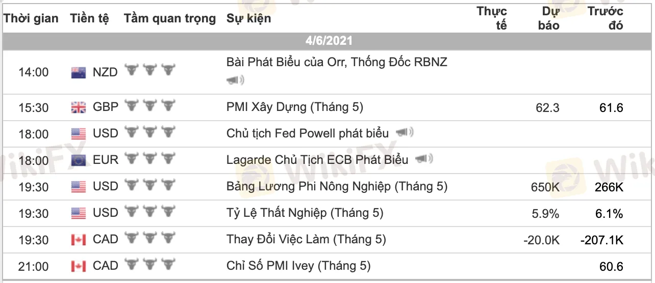655x283 pixels.
Task: Click the speaker icon after Orr's speech
Action: [235, 80]
